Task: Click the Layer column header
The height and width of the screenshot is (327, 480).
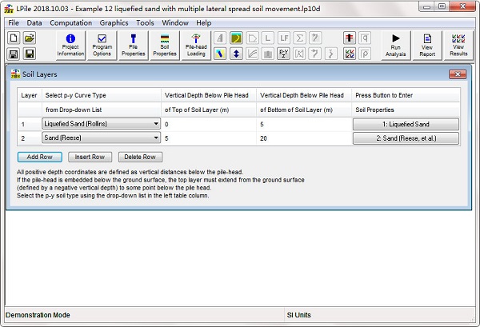Action: (x=29, y=95)
